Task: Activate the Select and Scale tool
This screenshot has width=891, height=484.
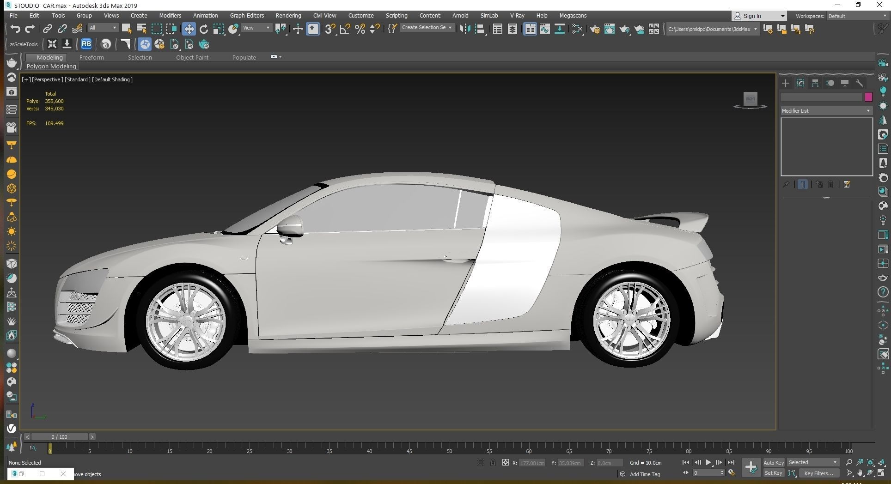Action: click(219, 29)
